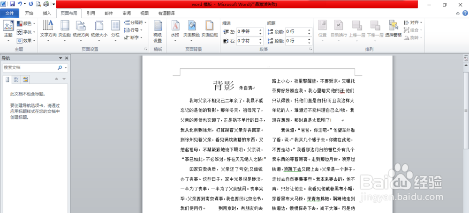Click the Save icon in quick access toolbar
Image resolution: width=469 pixels, height=213 pixels.
coord(12,4)
